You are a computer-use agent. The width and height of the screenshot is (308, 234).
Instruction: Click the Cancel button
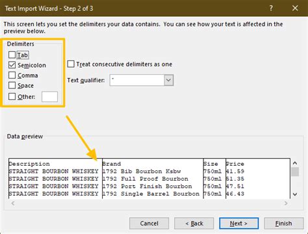pyautogui.click(x=149, y=224)
